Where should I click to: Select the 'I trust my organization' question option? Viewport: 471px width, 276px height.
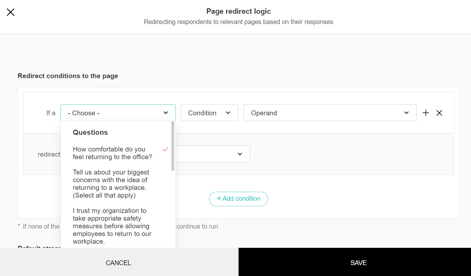coord(112,226)
